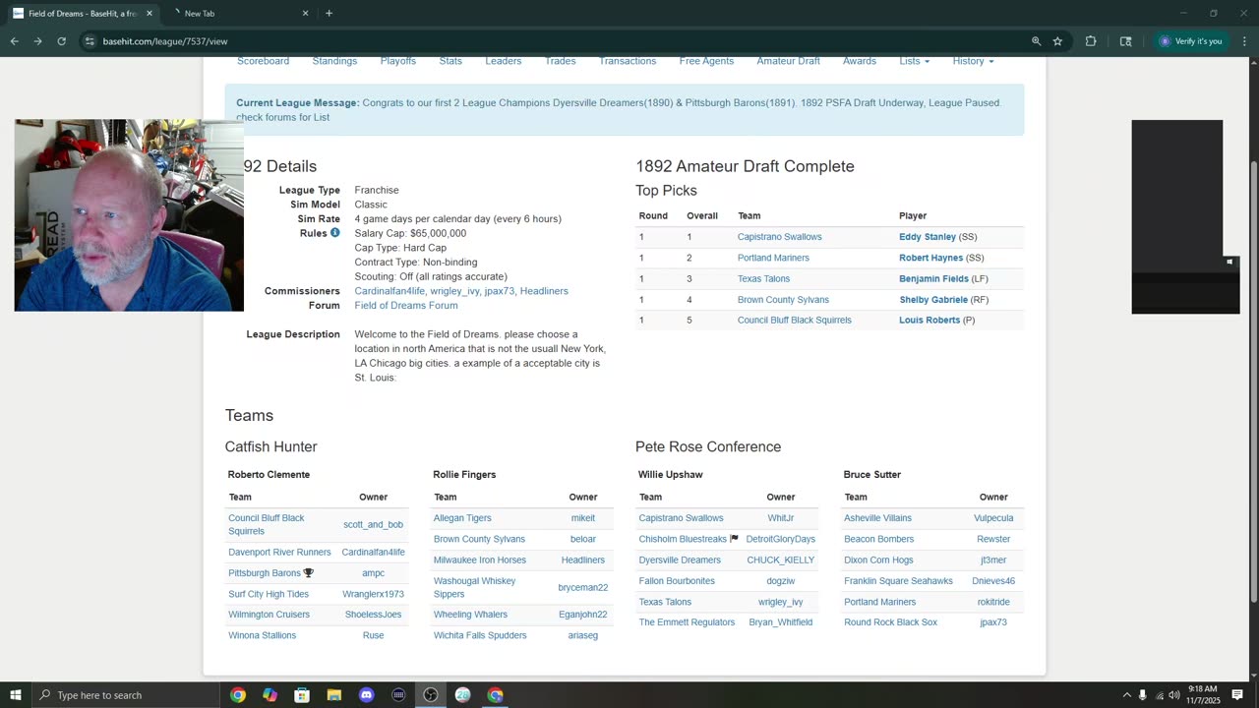Close the Field of Dreams tab

point(150,14)
